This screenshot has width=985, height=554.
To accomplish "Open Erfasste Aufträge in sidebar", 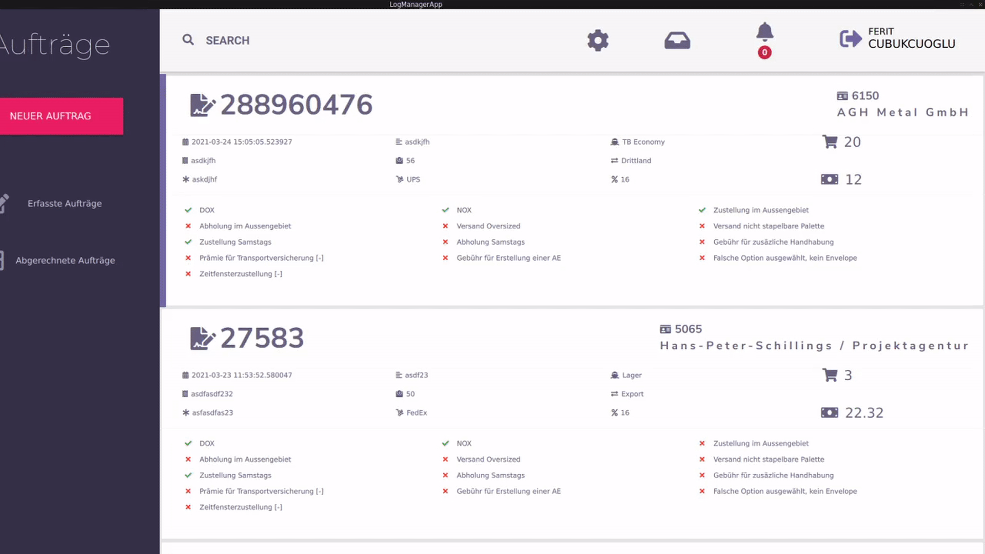I will pos(65,204).
